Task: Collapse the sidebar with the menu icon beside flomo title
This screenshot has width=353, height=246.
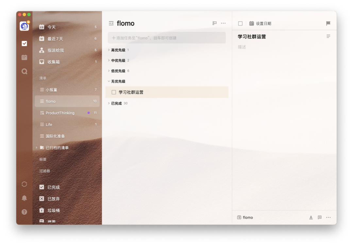Action: pyautogui.click(x=111, y=23)
